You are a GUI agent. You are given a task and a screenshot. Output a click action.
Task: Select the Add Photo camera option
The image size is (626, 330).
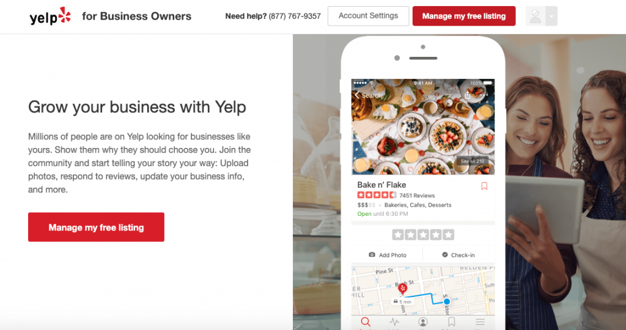[x=387, y=255]
